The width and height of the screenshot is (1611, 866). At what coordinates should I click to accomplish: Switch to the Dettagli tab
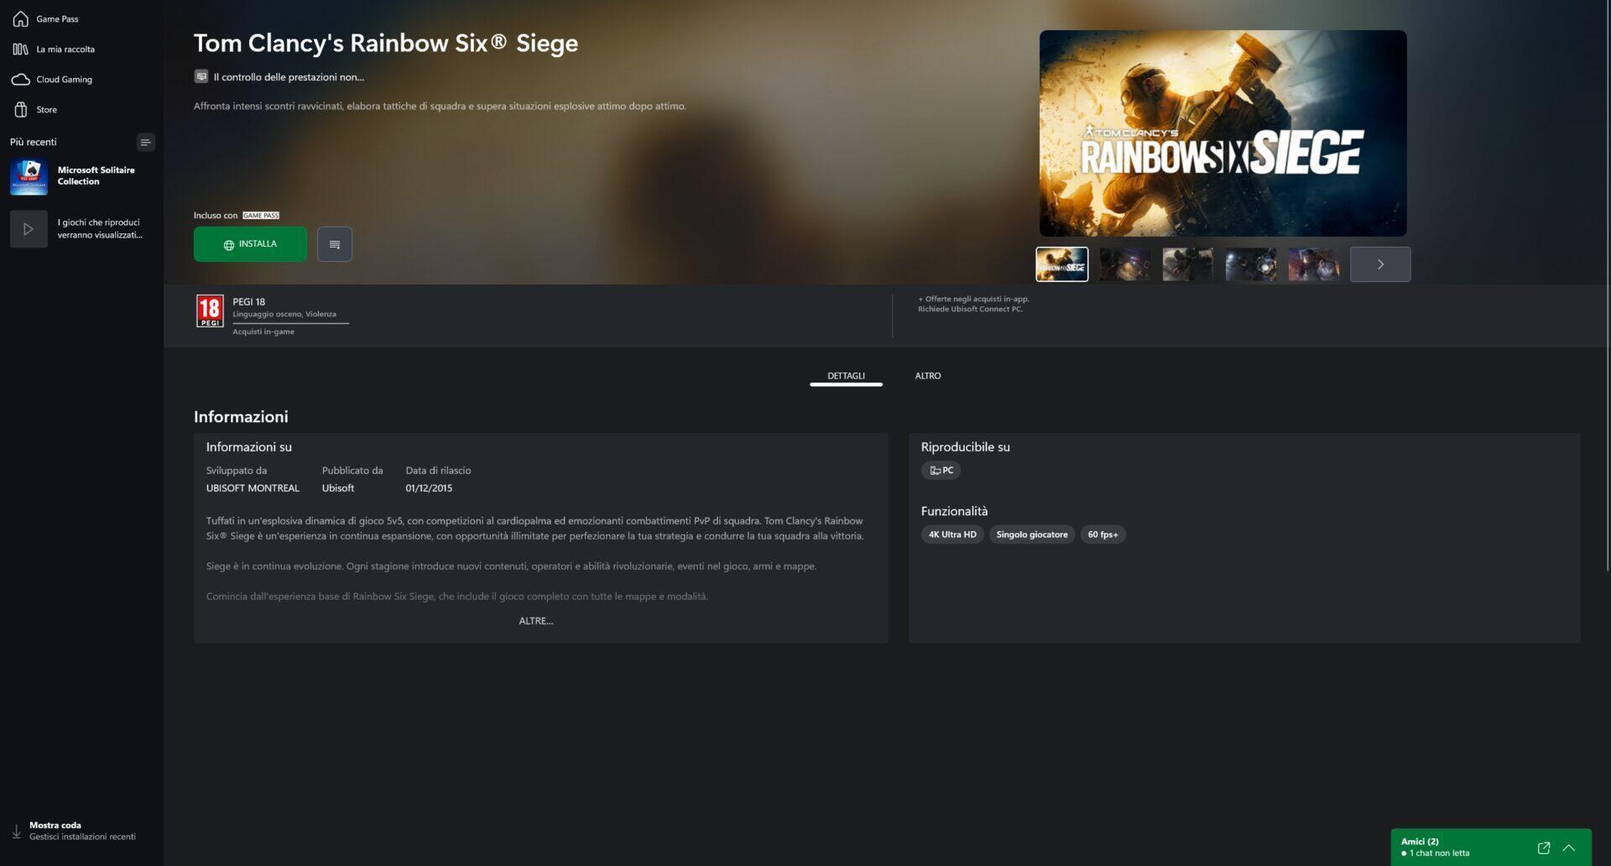(846, 376)
